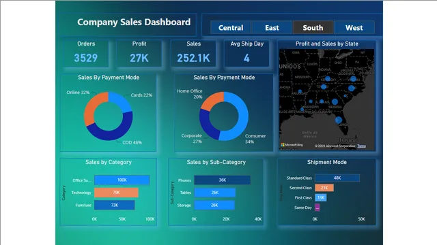Click the Louisiana bubble on the map

(x=302, y=110)
